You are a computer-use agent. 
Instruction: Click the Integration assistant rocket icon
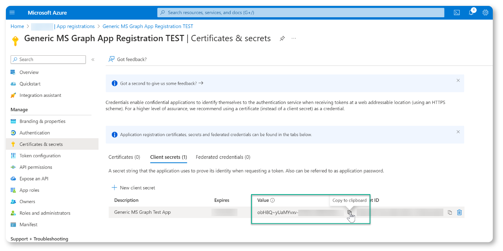pos(13,95)
